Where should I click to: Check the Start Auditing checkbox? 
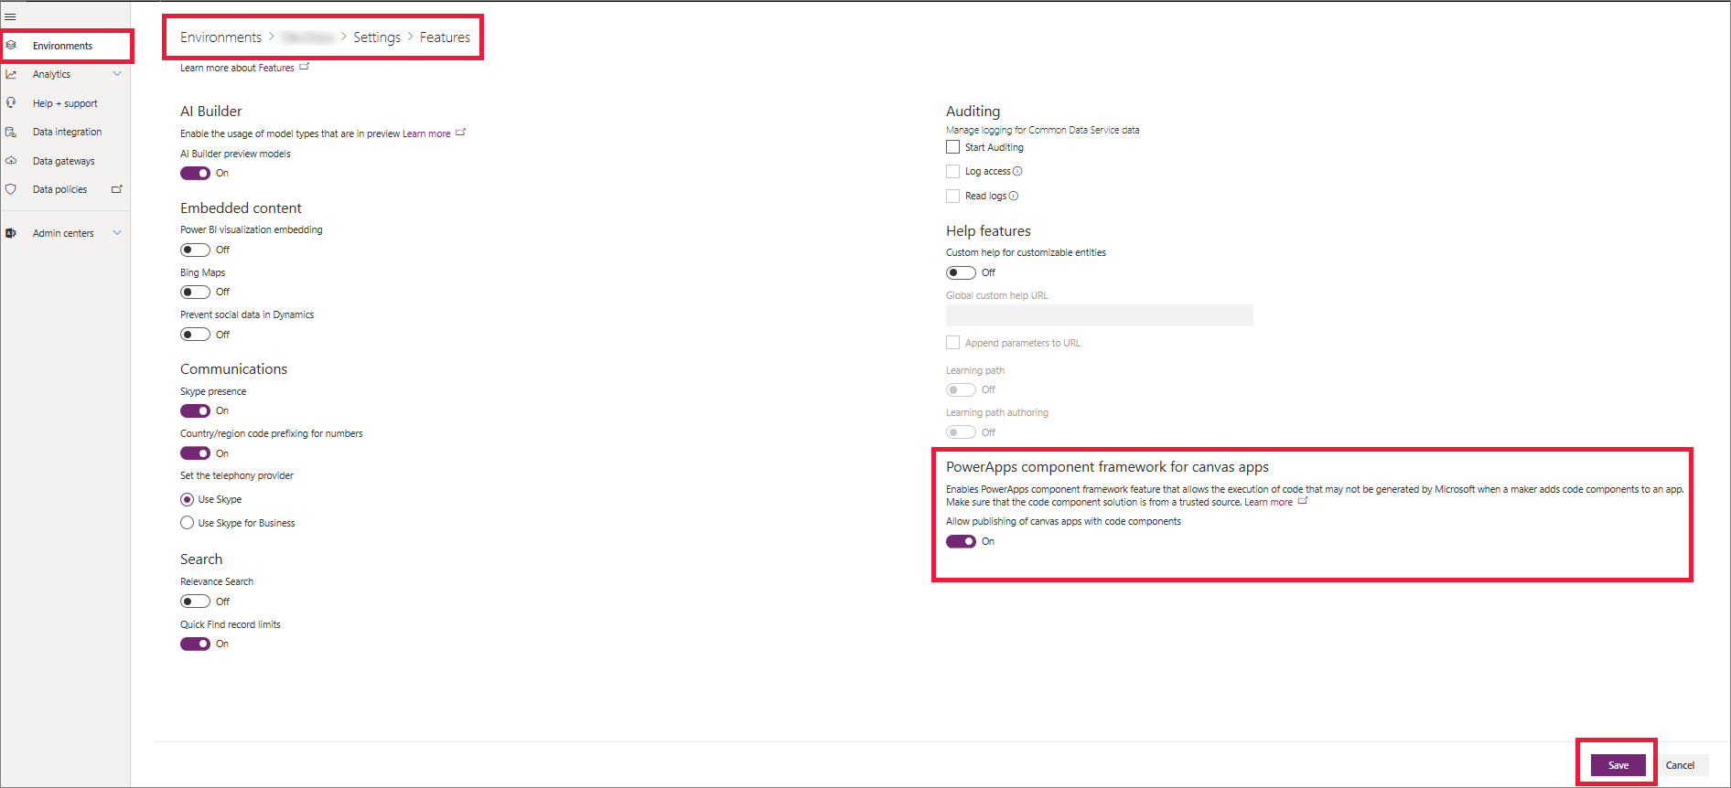(952, 147)
